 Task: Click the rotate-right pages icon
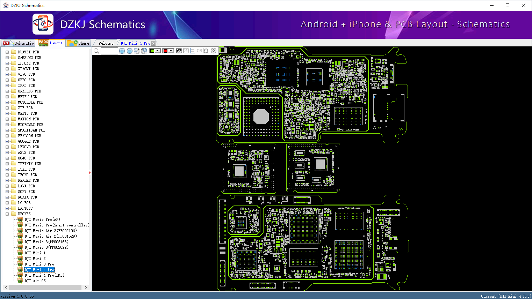pos(137,51)
